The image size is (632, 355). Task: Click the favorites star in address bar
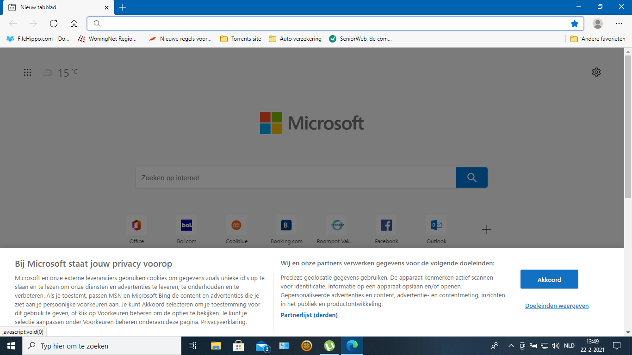575,24
